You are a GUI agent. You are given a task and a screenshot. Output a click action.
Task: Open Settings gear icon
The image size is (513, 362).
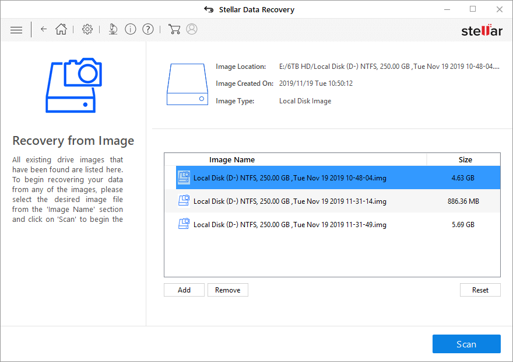point(87,29)
